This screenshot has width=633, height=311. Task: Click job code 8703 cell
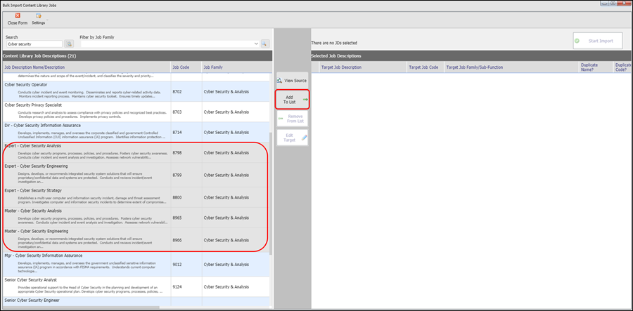click(x=186, y=112)
